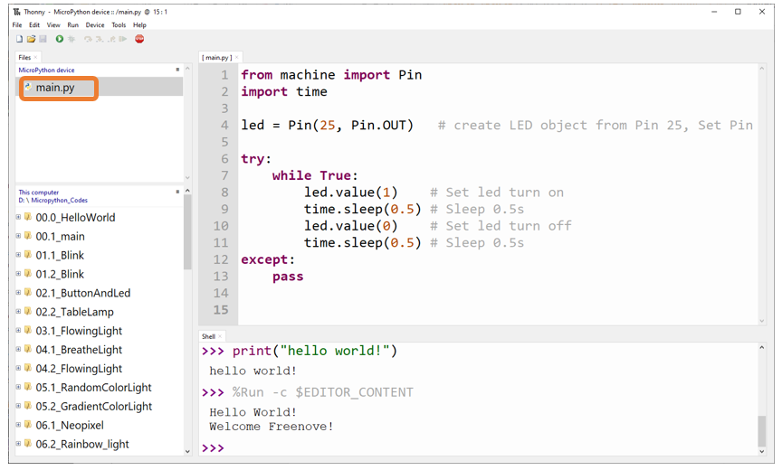Click the Resume arrow icon in toolbar
The image size is (782, 470).
[x=123, y=39]
